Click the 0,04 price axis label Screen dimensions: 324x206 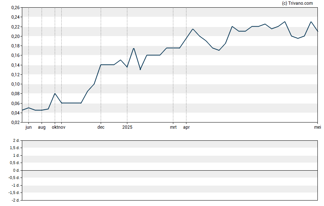click(15, 113)
